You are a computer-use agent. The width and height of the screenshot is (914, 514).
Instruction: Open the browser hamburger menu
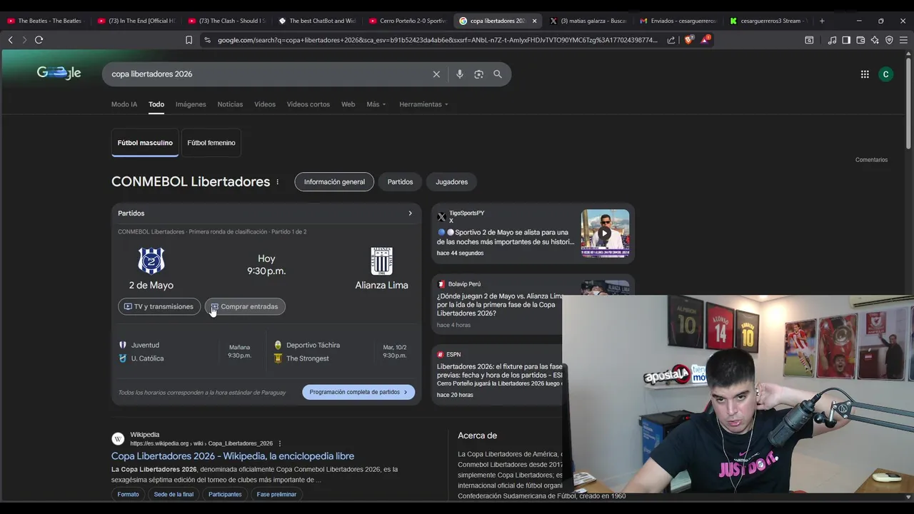coord(903,40)
